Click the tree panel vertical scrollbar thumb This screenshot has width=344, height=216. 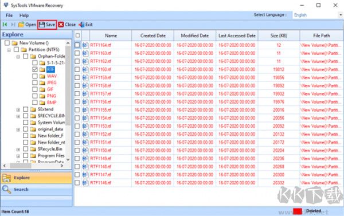click(68, 85)
